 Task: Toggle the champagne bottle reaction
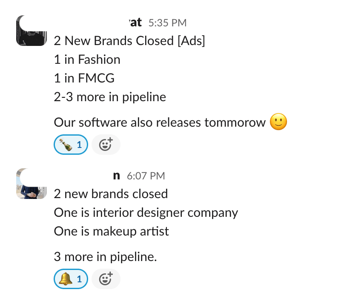[x=71, y=145]
